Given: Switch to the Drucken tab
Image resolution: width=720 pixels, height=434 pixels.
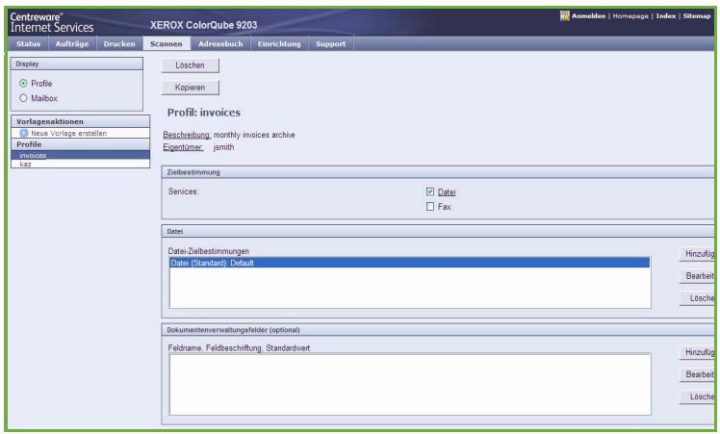Looking at the screenshot, I should pos(119,43).
